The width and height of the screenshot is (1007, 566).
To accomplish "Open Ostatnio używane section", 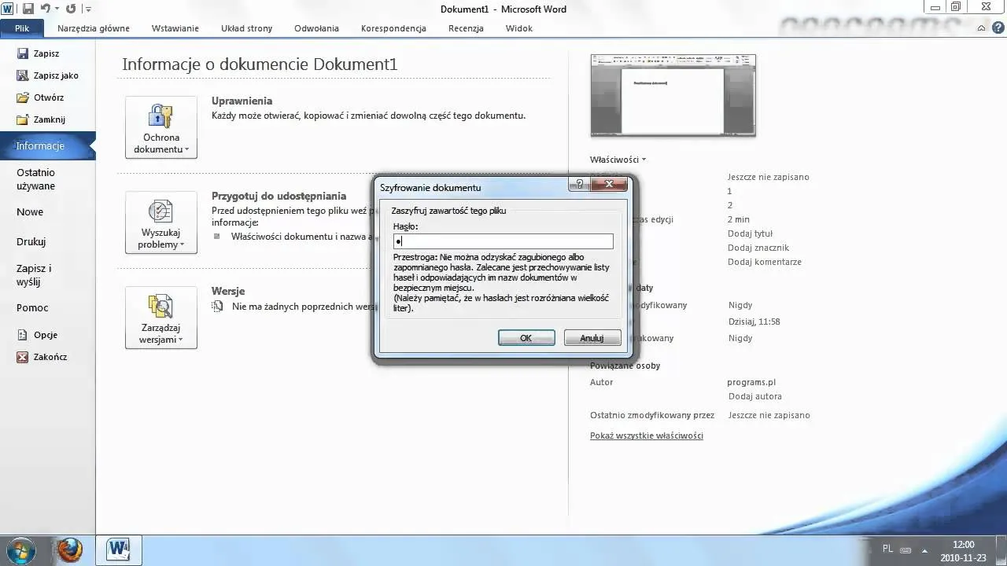I will [x=36, y=179].
